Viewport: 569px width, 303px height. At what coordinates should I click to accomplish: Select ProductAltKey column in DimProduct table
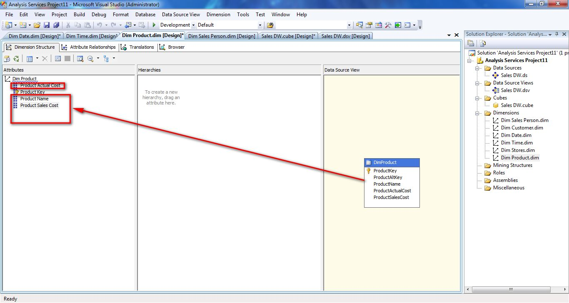(x=387, y=177)
